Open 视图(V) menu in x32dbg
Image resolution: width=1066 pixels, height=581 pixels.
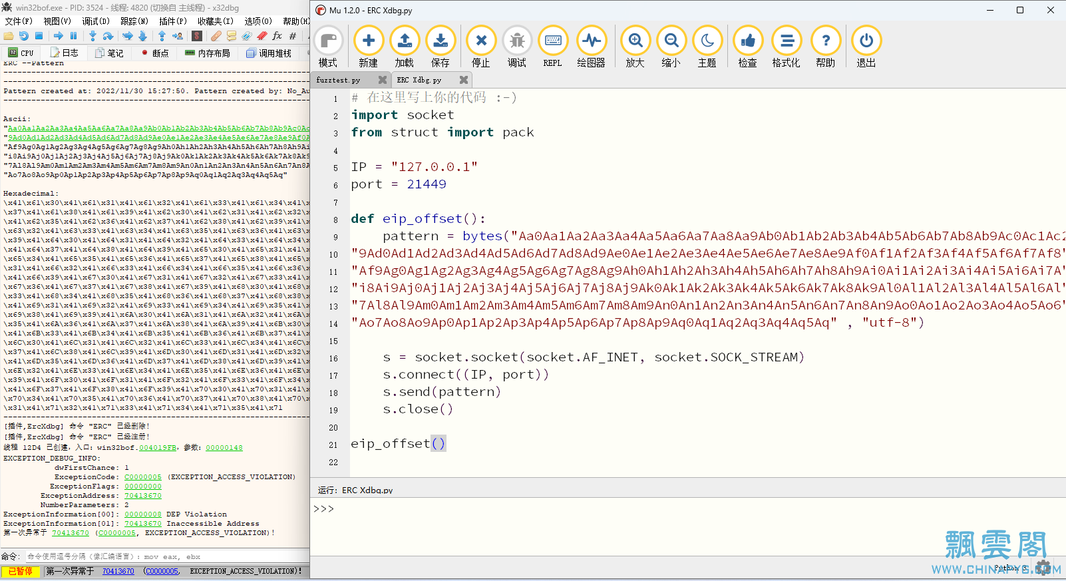click(x=57, y=21)
